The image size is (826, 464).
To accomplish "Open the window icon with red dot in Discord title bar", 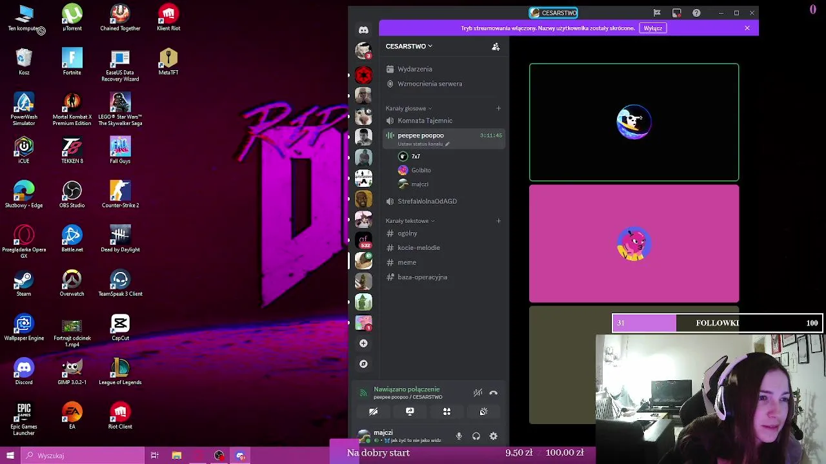I will pyautogui.click(x=676, y=13).
